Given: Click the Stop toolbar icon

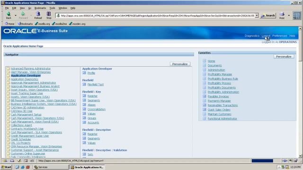Looking at the screenshot, I should pos(49,14).
